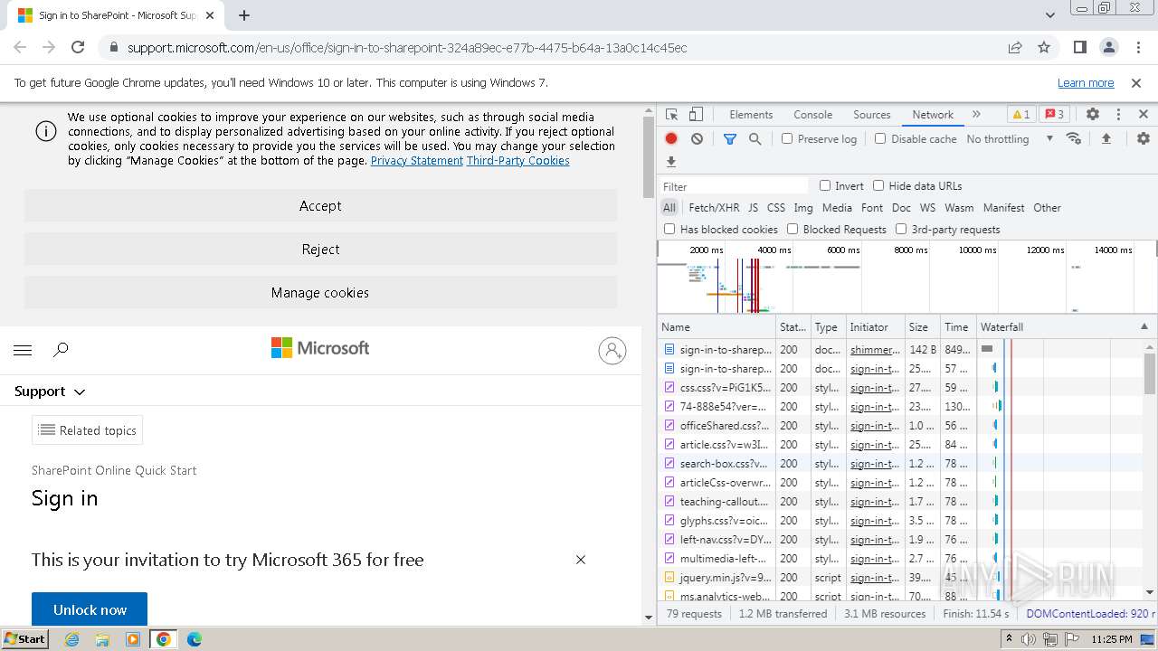Viewport: 1158px width, 651px height.
Task: Clear the network log
Action: (697, 138)
